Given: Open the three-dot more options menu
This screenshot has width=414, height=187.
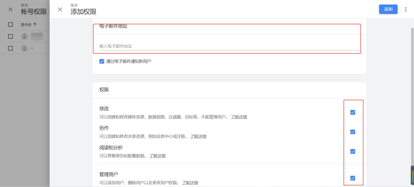Looking at the screenshot, I should tap(406, 10).
